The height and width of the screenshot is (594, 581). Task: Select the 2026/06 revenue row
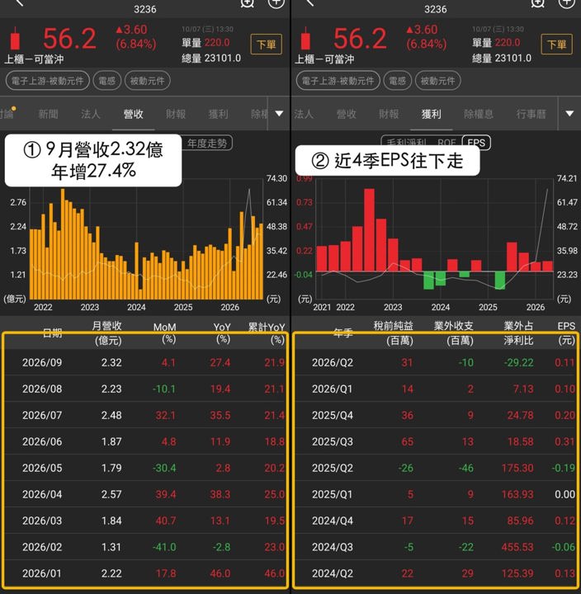click(145, 441)
